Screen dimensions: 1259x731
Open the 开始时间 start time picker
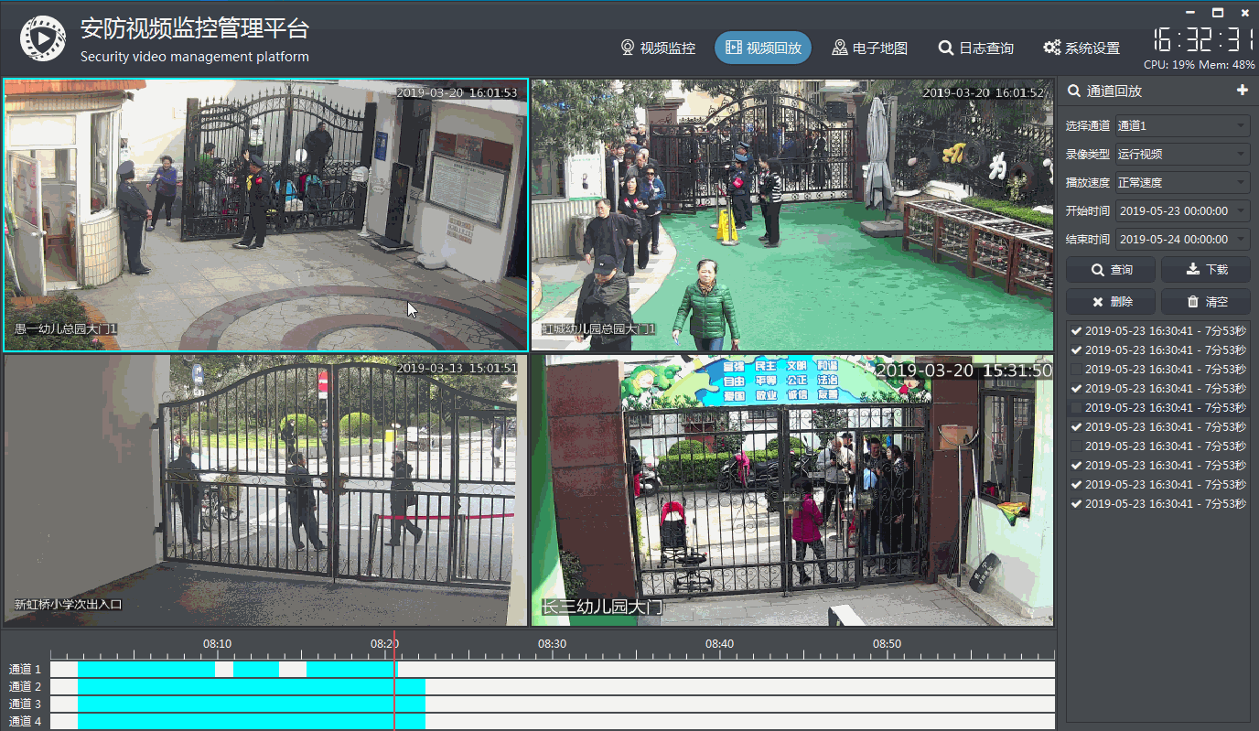[1182, 210]
